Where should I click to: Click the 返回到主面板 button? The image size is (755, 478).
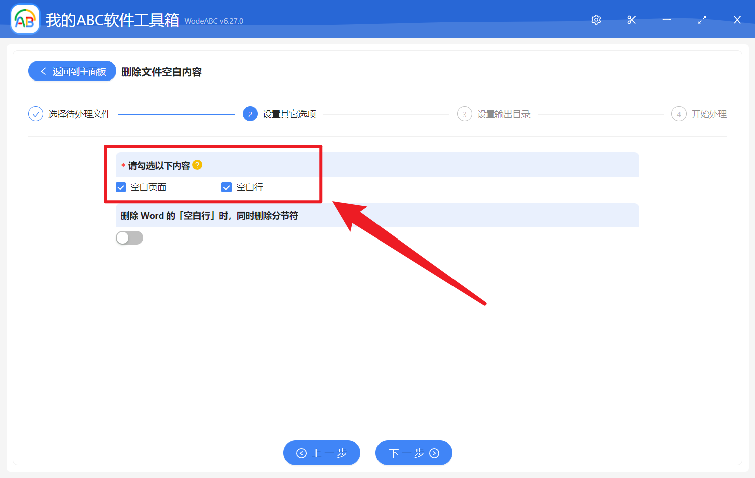(x=72, y=71)
